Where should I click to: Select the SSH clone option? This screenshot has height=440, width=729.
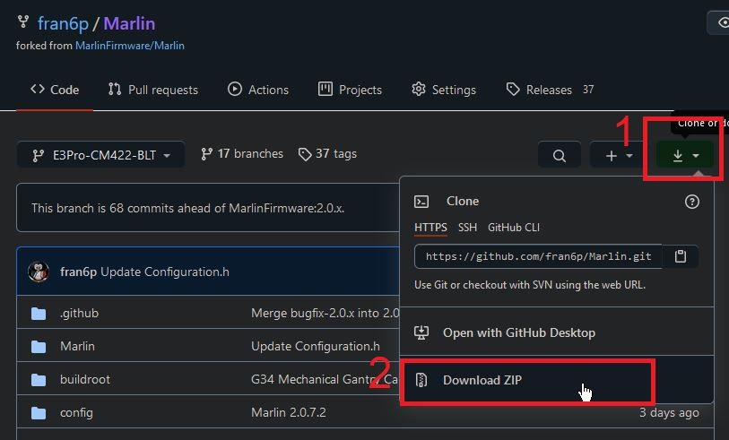(x=467, y=228)
